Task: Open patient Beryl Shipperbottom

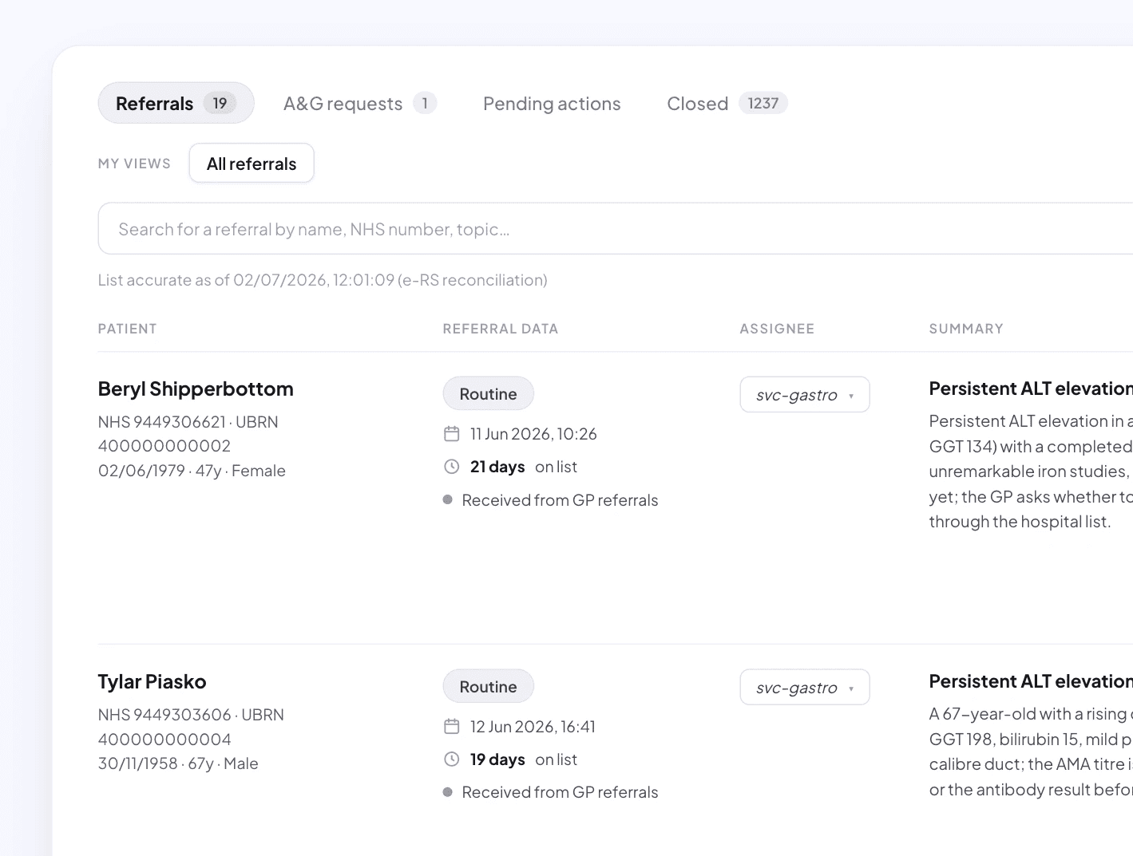Action: tap(196, 389)
